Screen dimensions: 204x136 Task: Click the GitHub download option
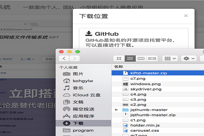click(134, 38)
